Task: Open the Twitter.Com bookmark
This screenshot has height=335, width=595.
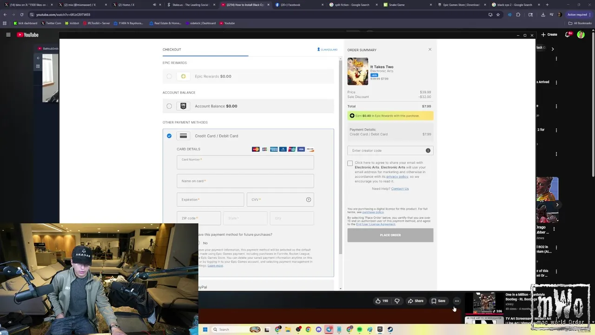Action: pyautogui.click(x=51, y=23)
